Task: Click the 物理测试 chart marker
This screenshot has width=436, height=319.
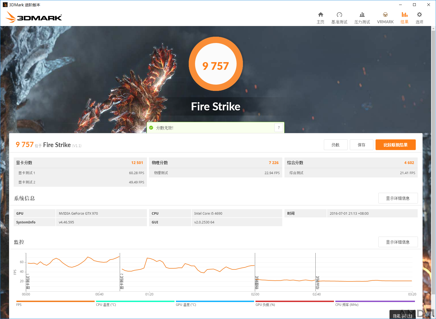Action: (257, 283)
